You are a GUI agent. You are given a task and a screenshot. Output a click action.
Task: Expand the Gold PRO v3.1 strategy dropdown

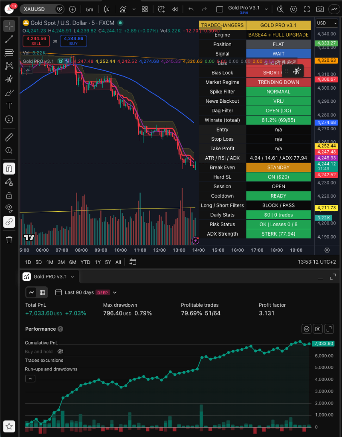point(72,277)
